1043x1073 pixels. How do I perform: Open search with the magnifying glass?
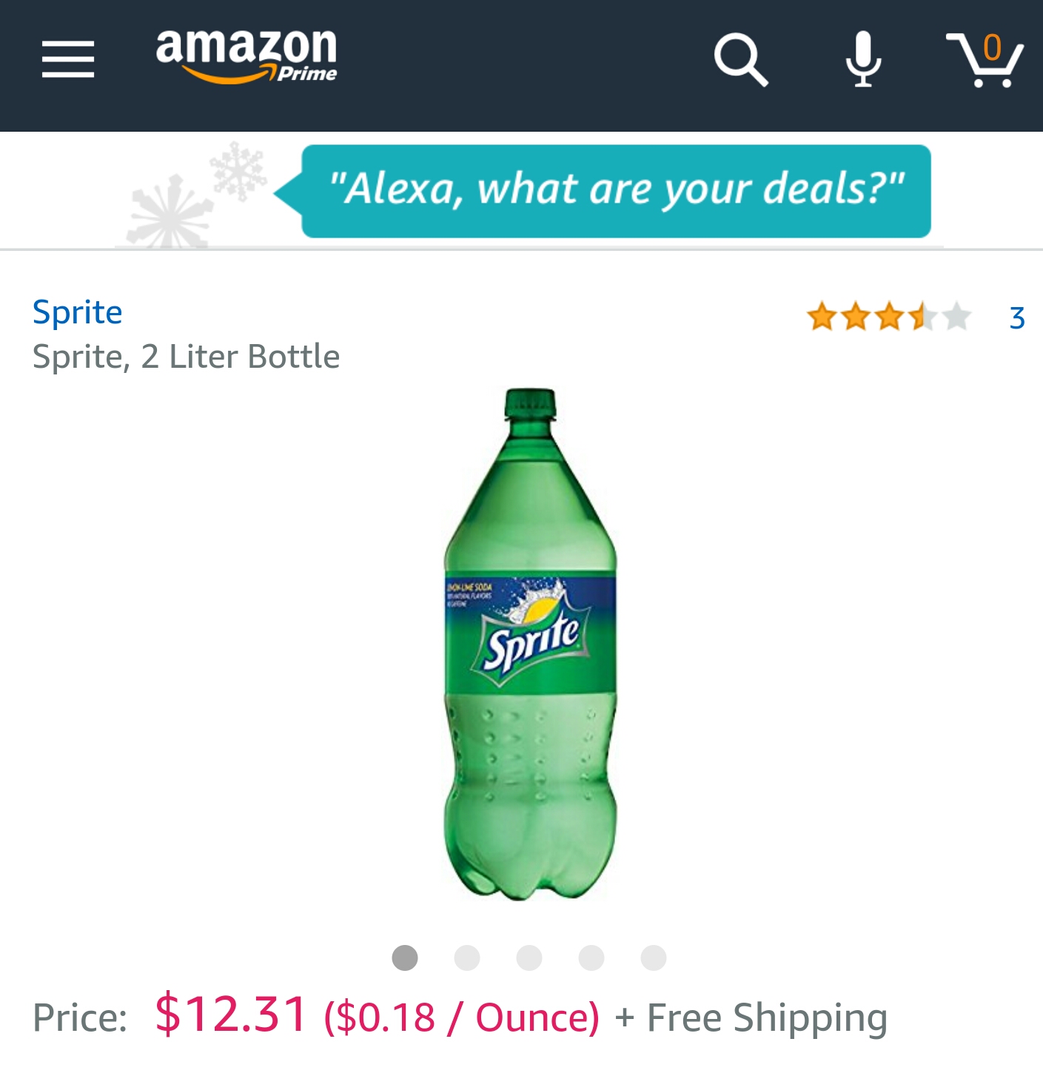pyautogui.click(x=740, y=59)
